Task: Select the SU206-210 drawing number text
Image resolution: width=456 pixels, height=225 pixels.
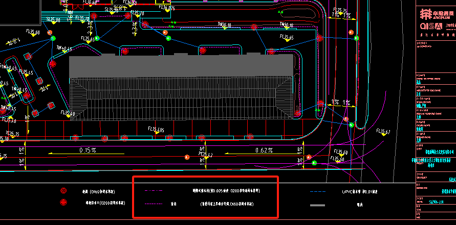Action: pos(437,201)
